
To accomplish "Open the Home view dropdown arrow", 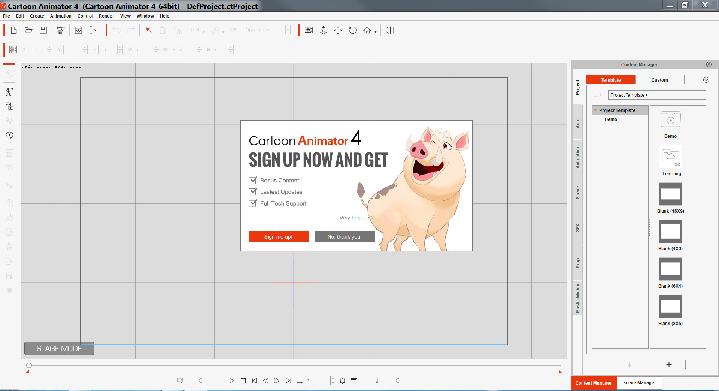I will click(376, 32).
